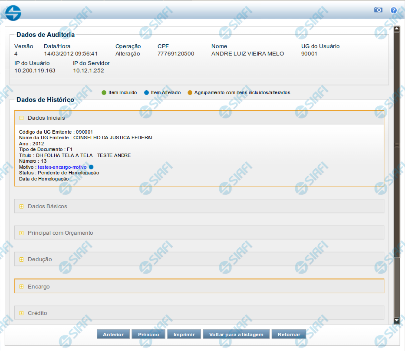Click the camera screenshot icon
Viewport: 405px width, 351px height.
378,10
